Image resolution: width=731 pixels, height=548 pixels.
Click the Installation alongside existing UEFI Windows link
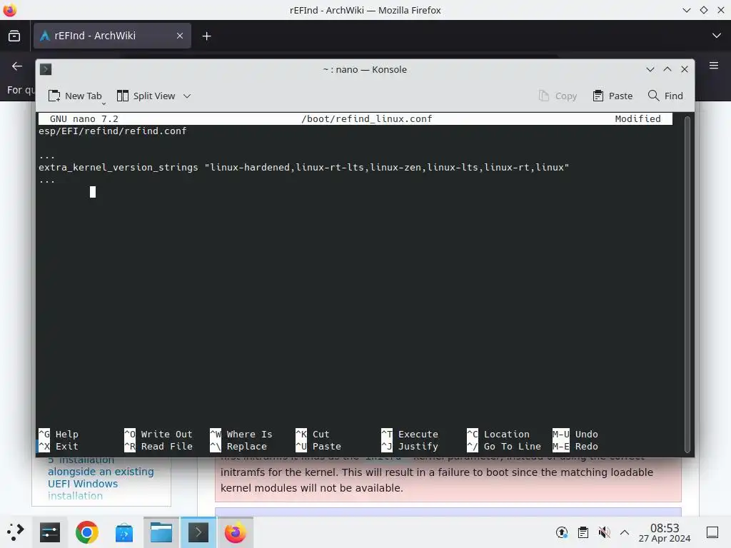coord(101,477)
